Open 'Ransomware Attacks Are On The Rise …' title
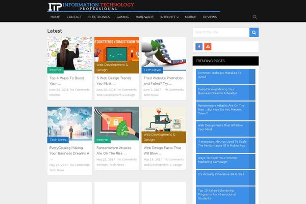This screenshot has height=204, width=306. [x=114, y=150]
